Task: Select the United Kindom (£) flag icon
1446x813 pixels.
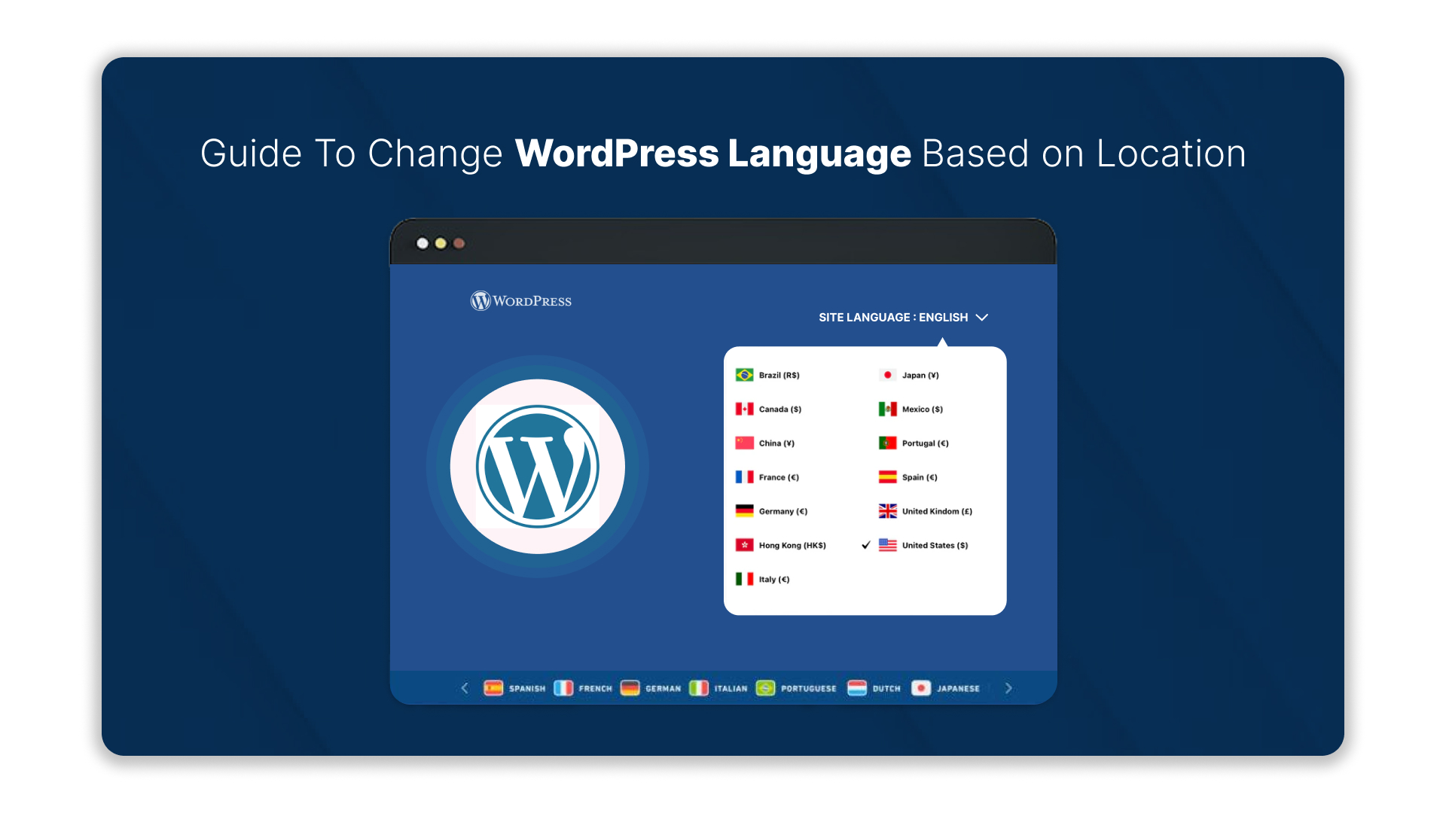Action: [x=887, y=510]
